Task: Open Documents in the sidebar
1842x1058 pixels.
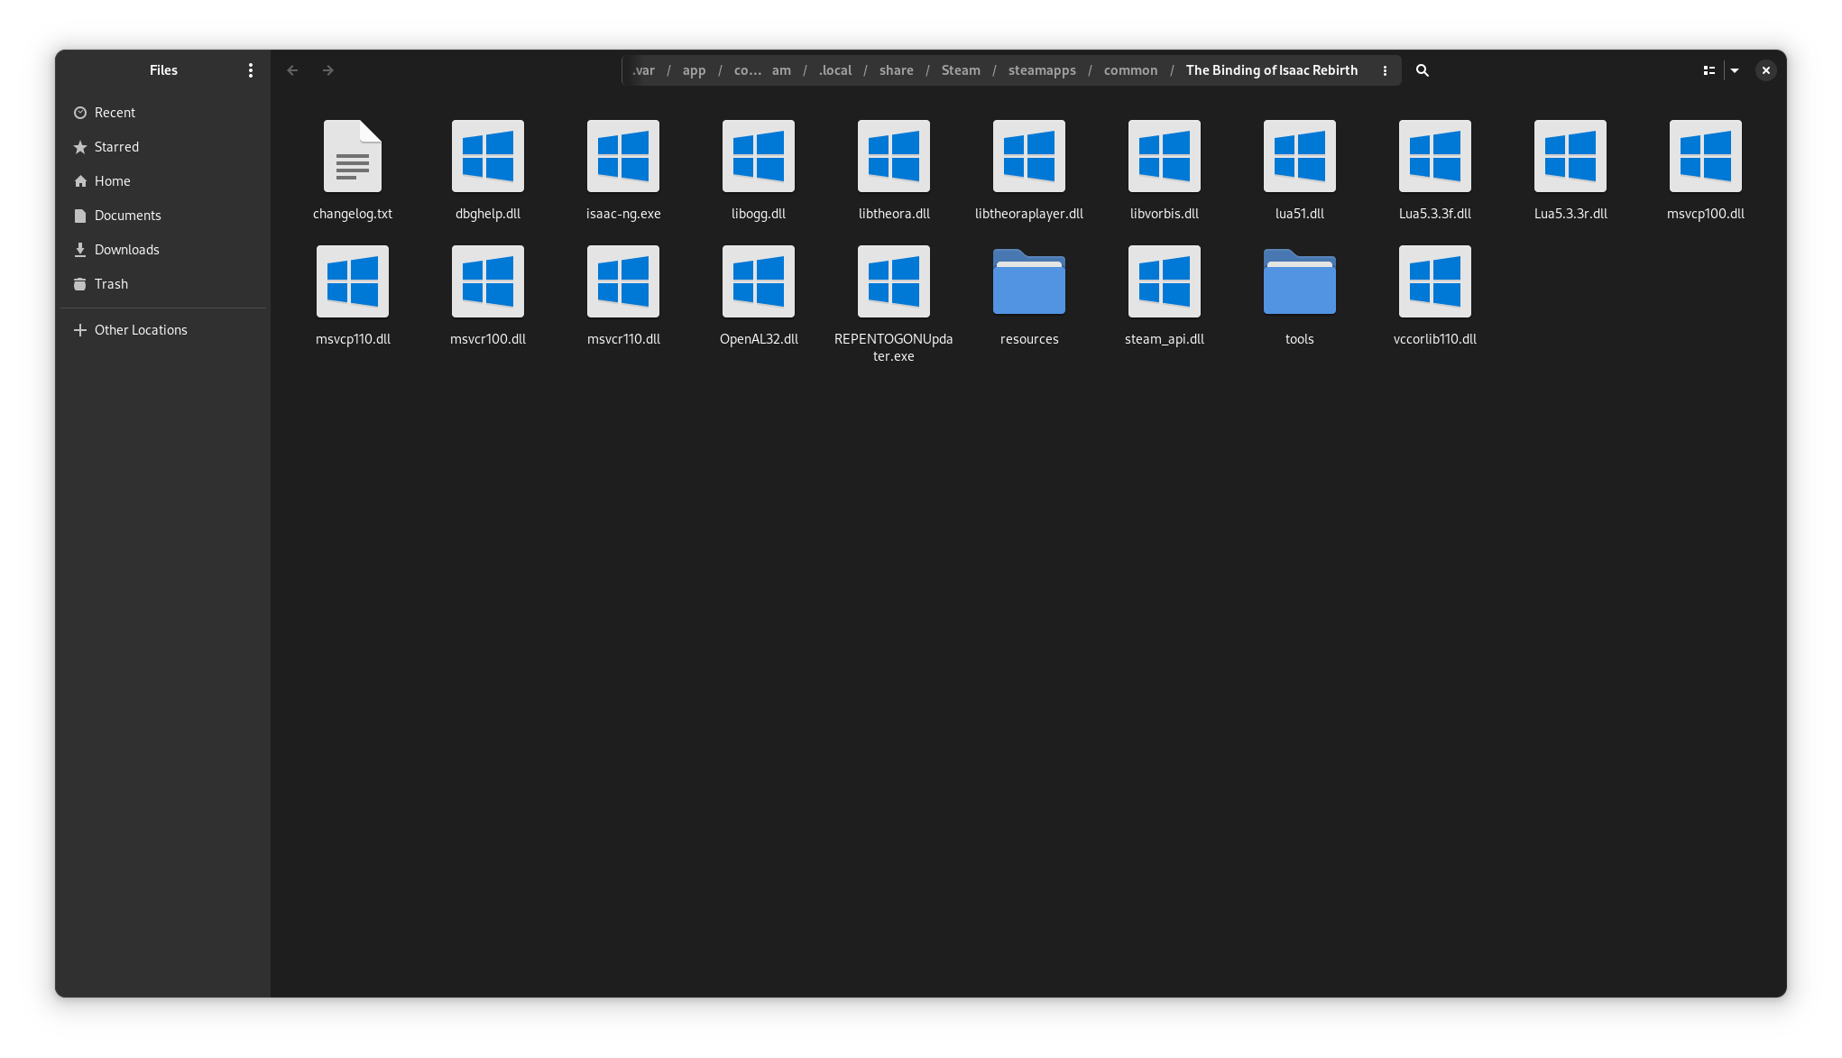Action: [163, 216]
